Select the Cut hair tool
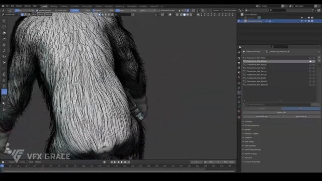Image resolution: width=322 pixels, height=181 pixels. click(x=4, y=62)
